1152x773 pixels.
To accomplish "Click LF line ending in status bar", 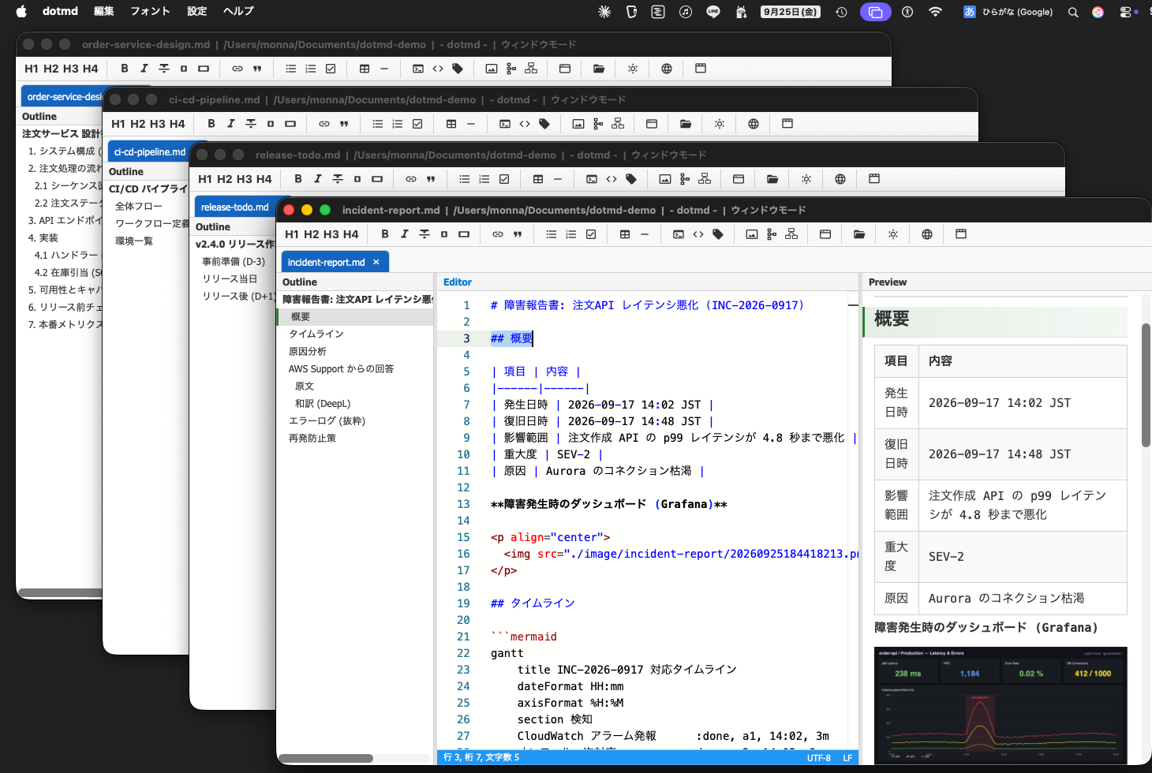I will pyautogui.click(x=847, y=757).
